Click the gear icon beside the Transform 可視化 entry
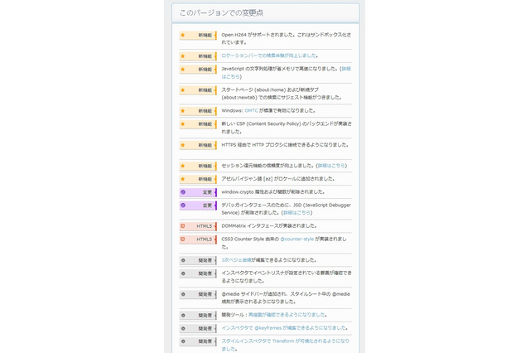 183,341
